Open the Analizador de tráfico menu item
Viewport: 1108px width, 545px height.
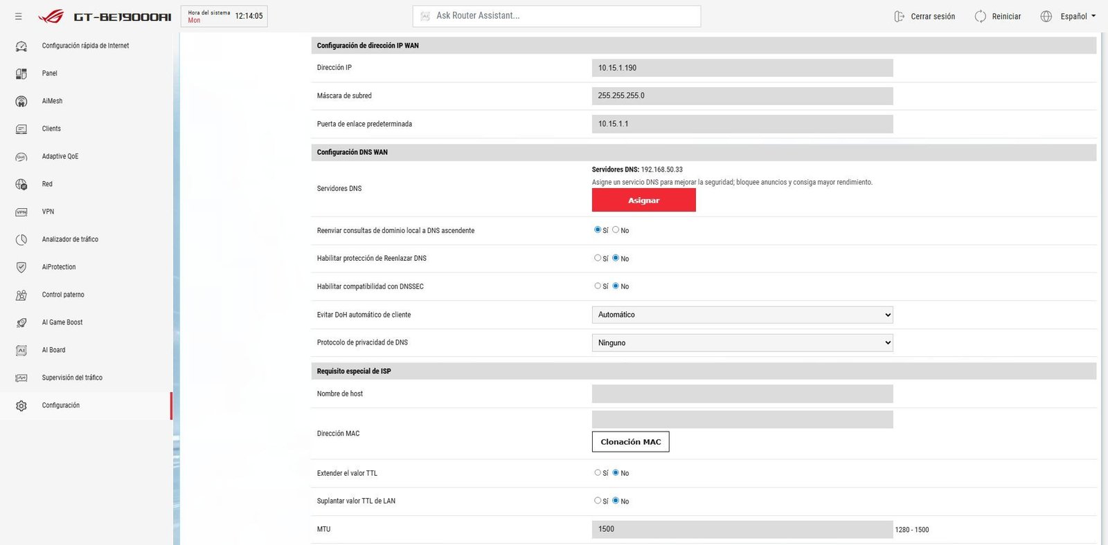click(x=86, y=239)
